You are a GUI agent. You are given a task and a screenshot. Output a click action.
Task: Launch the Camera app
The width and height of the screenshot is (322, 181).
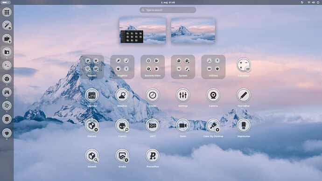click(213, 95)
